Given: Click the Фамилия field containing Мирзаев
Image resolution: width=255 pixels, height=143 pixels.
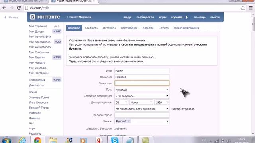Looking at the screenshot, I should pos(142,77).
